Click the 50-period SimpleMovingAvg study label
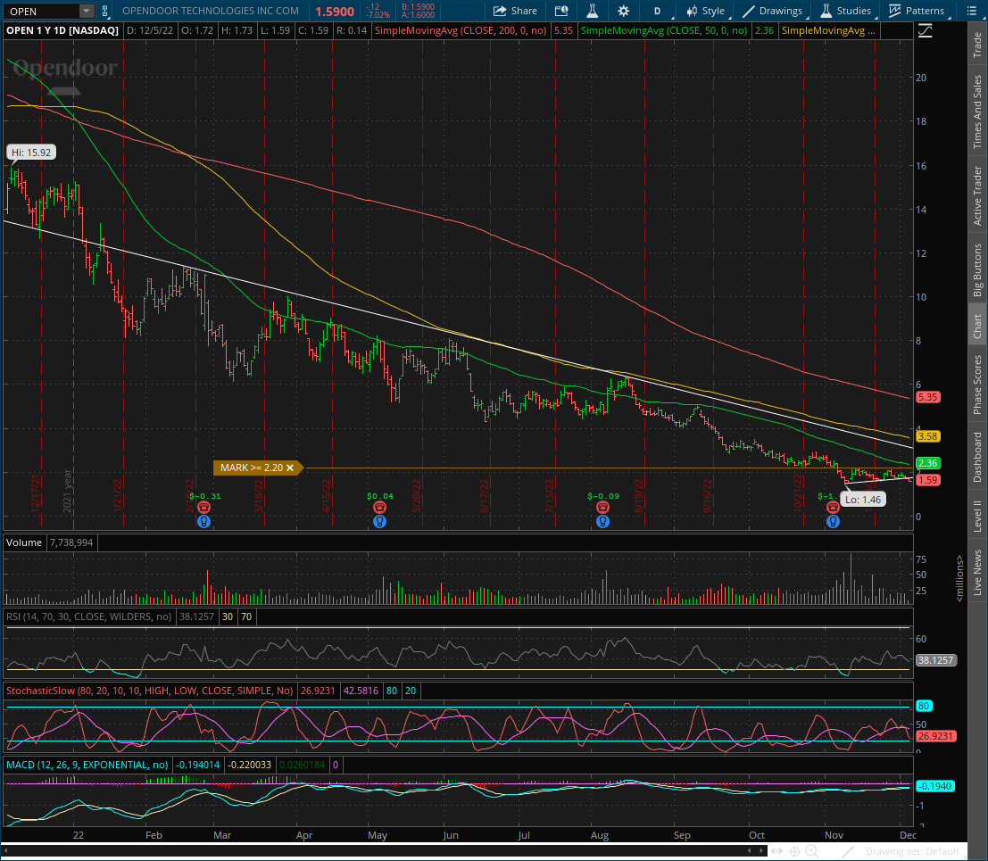The height and width of the screenshot is (861, 988). [x=664, y=30]
